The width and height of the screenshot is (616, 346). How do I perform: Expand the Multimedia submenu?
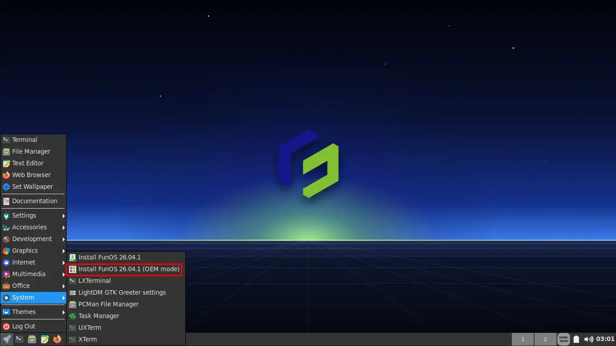click(33, 274)
